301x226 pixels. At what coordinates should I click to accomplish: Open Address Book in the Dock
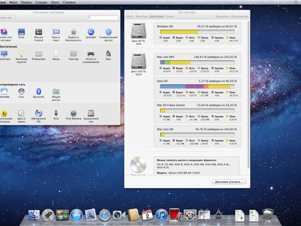(133, 215)
